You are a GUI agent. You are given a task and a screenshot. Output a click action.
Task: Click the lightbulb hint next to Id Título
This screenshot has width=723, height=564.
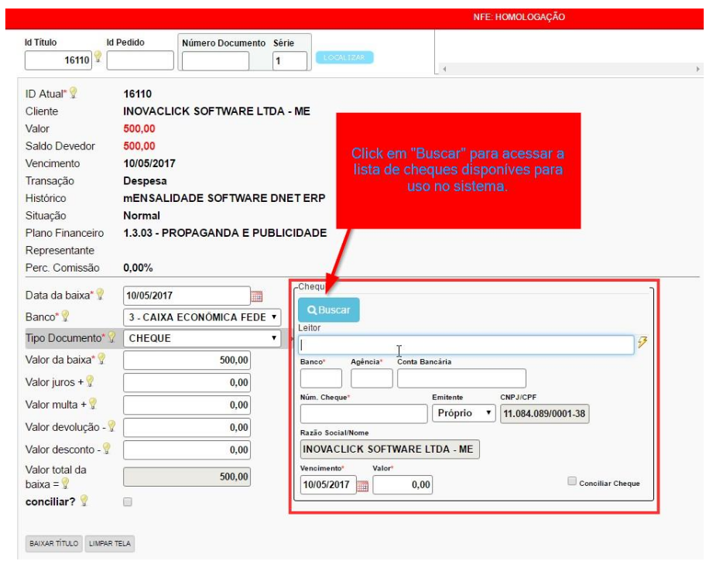coord(98,56)
